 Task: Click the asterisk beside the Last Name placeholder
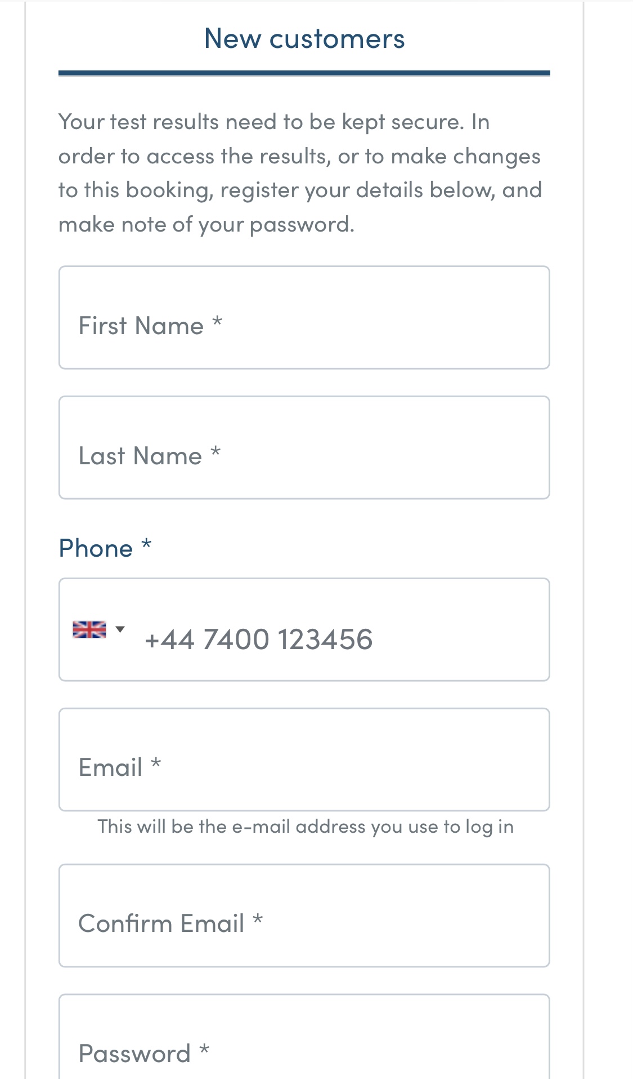tap(216, 452)
